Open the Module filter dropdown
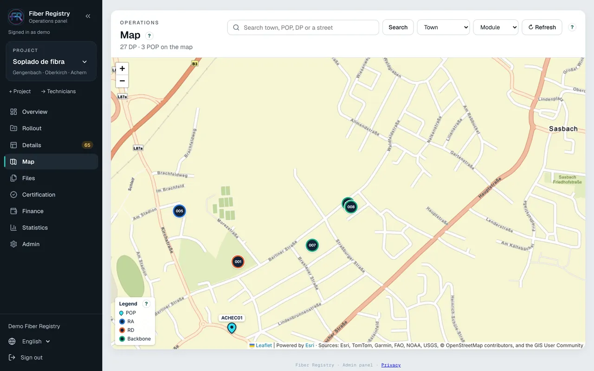The height and width of the screenshot is (371, 594). click(x=496, y=27)
